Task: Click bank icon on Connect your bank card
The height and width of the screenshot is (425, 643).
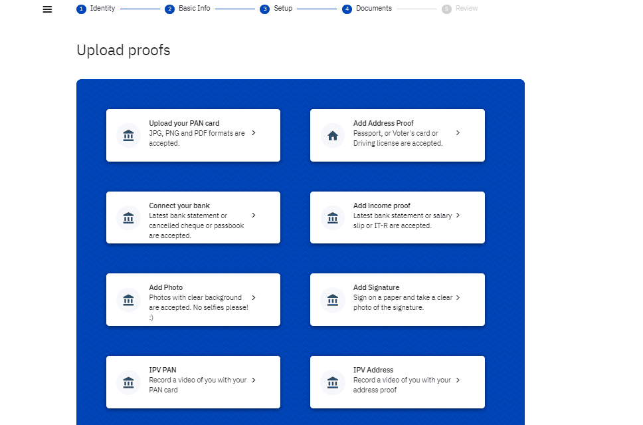Action: pos(128,217)
